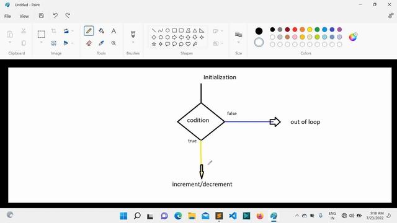Click the 'increment/decrement' canvas text
The image size is (397, 223).
[202, 184]
